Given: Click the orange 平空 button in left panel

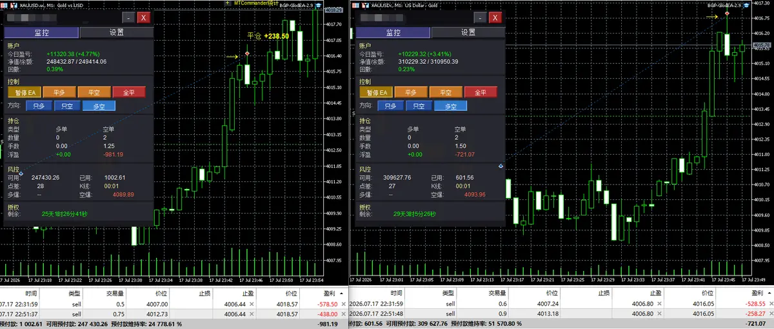Looking at the screenshot, I should coord(94,92).
